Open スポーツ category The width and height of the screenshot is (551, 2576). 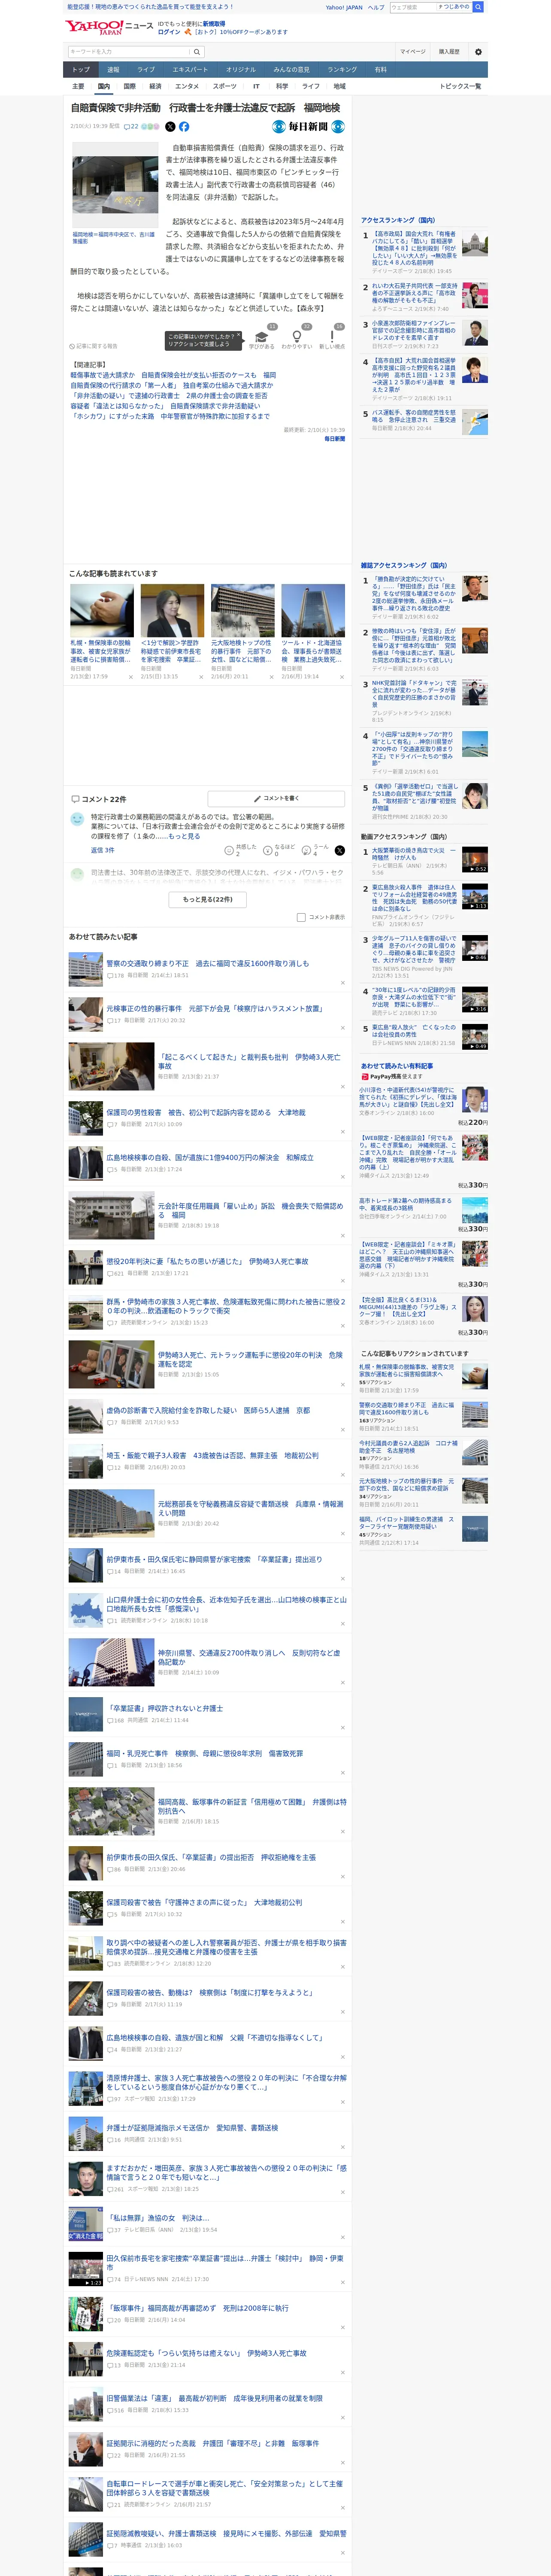pyautogui.click(x=225, y=86)
